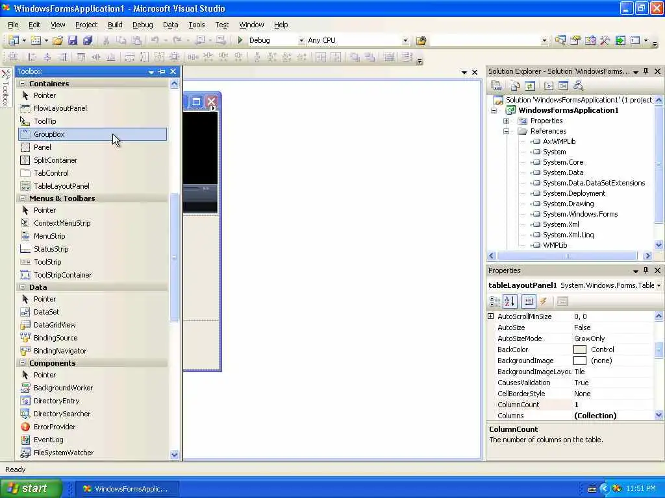Click Solution Explorer horizontal scrollbar right arrow

[x=647, y=255]
